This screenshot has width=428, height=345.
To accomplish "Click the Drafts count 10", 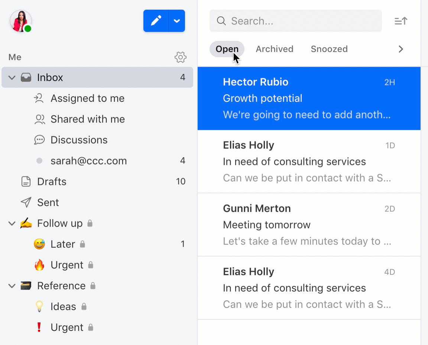I will 181,182.
